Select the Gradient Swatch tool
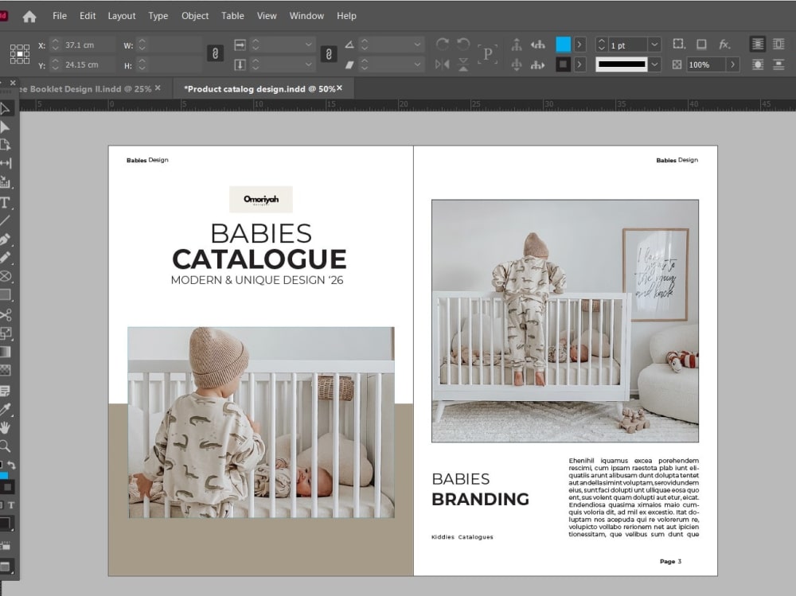The height and width of the screenshot is (596, 796). pos(5,352)
